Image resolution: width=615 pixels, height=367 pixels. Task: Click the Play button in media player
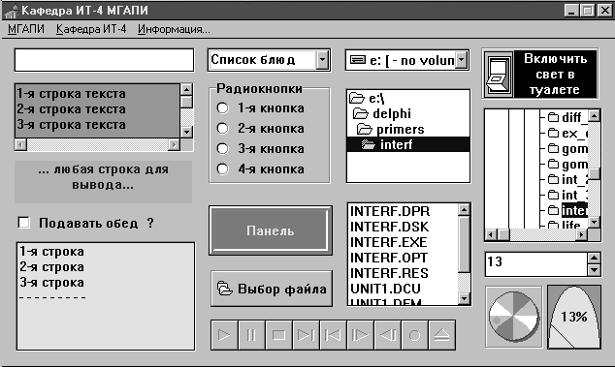pyautogui.click(x=224, y=335)
